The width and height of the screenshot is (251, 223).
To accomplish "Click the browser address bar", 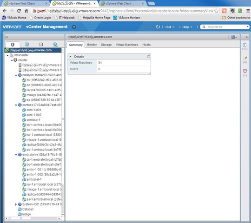I will [125, 11].
